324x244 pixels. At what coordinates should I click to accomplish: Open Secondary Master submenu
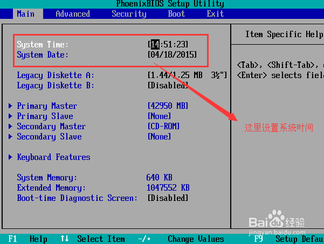tap(51, 127)
